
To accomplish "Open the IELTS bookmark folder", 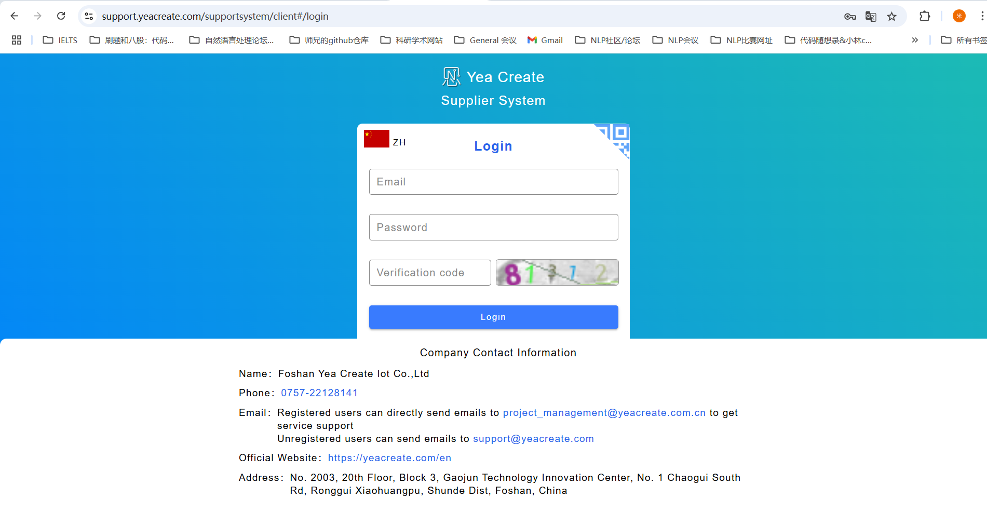I will 60,40.
